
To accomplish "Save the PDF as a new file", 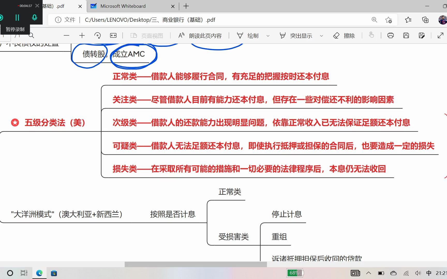I will tap(421, 35).
